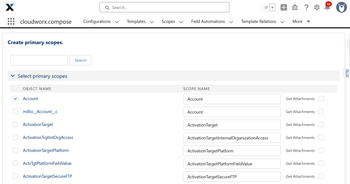Check the ActvTgtPlatformFieldValue checkbox
Viewport: 350px width, 184px height.
pyautogui.click(x=15, y=163)
